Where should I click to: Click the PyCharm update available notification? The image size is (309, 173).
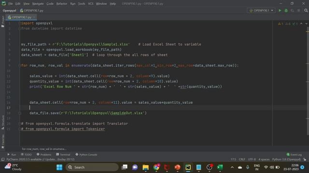[41, 160]
